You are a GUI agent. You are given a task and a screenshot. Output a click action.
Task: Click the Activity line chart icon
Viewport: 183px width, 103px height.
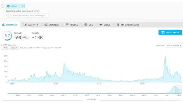(x=25, y=25)
